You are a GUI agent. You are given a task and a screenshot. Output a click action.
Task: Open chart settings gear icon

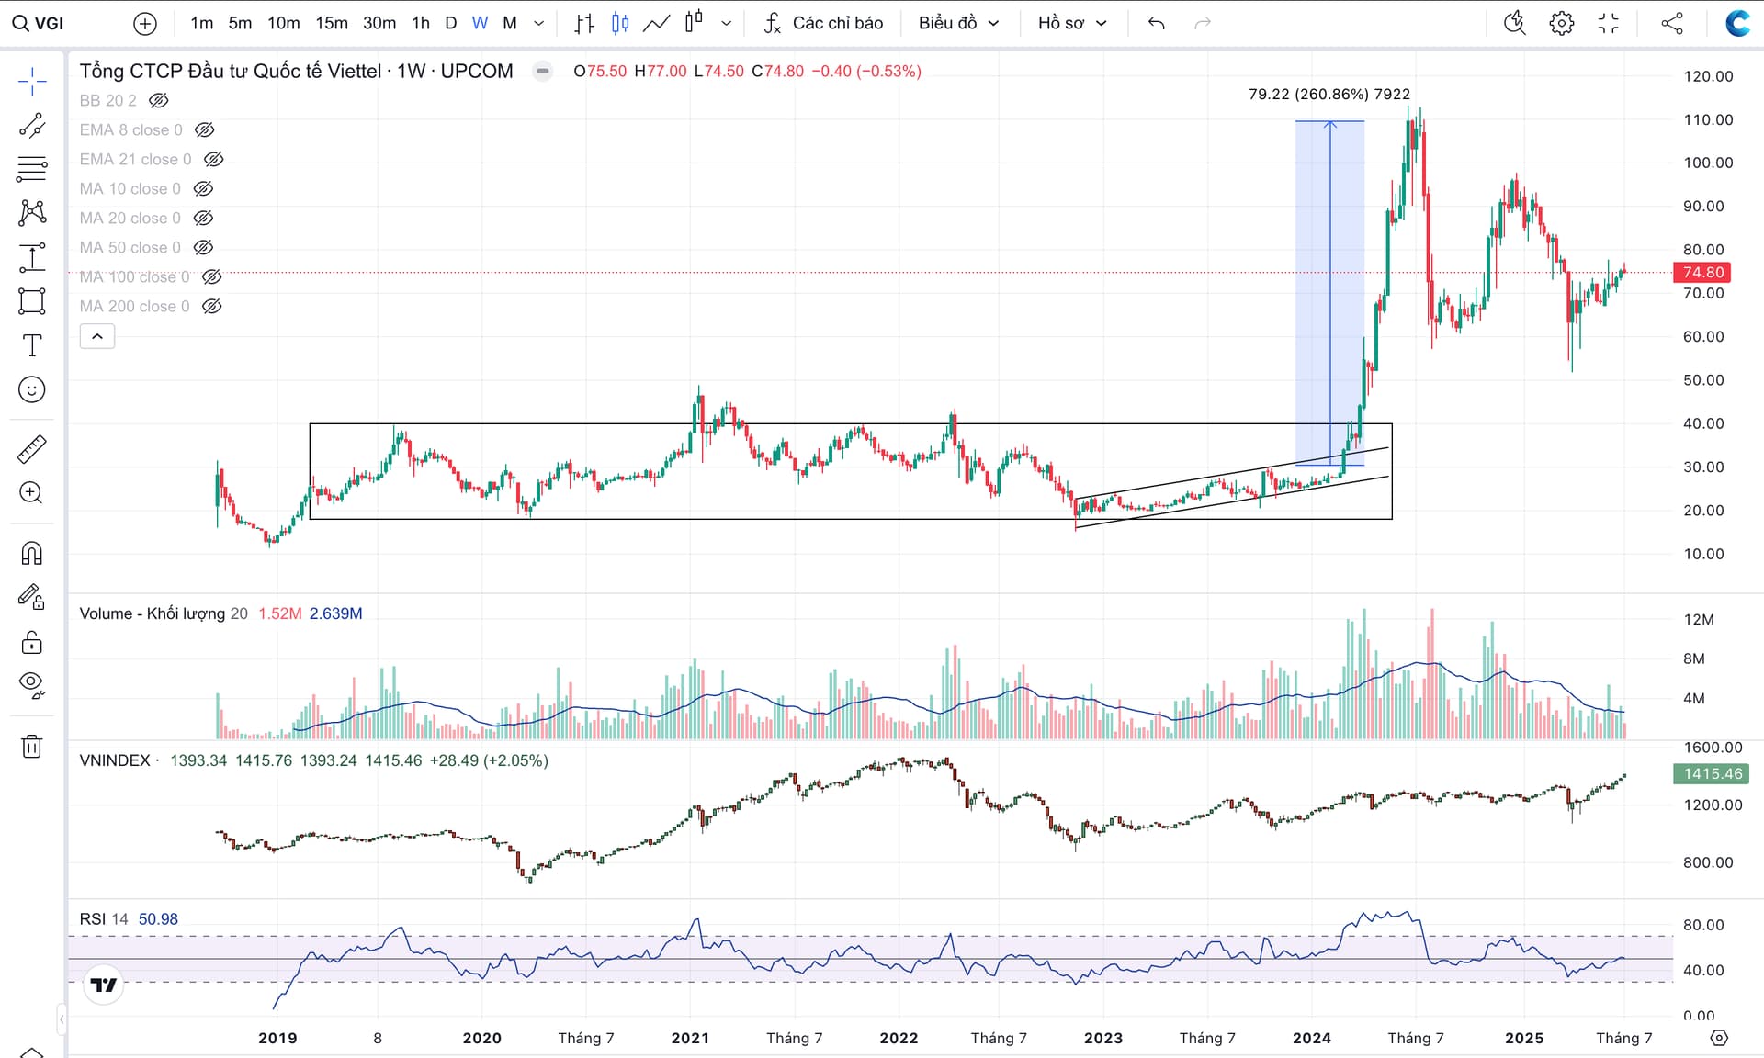[1561, 23]
